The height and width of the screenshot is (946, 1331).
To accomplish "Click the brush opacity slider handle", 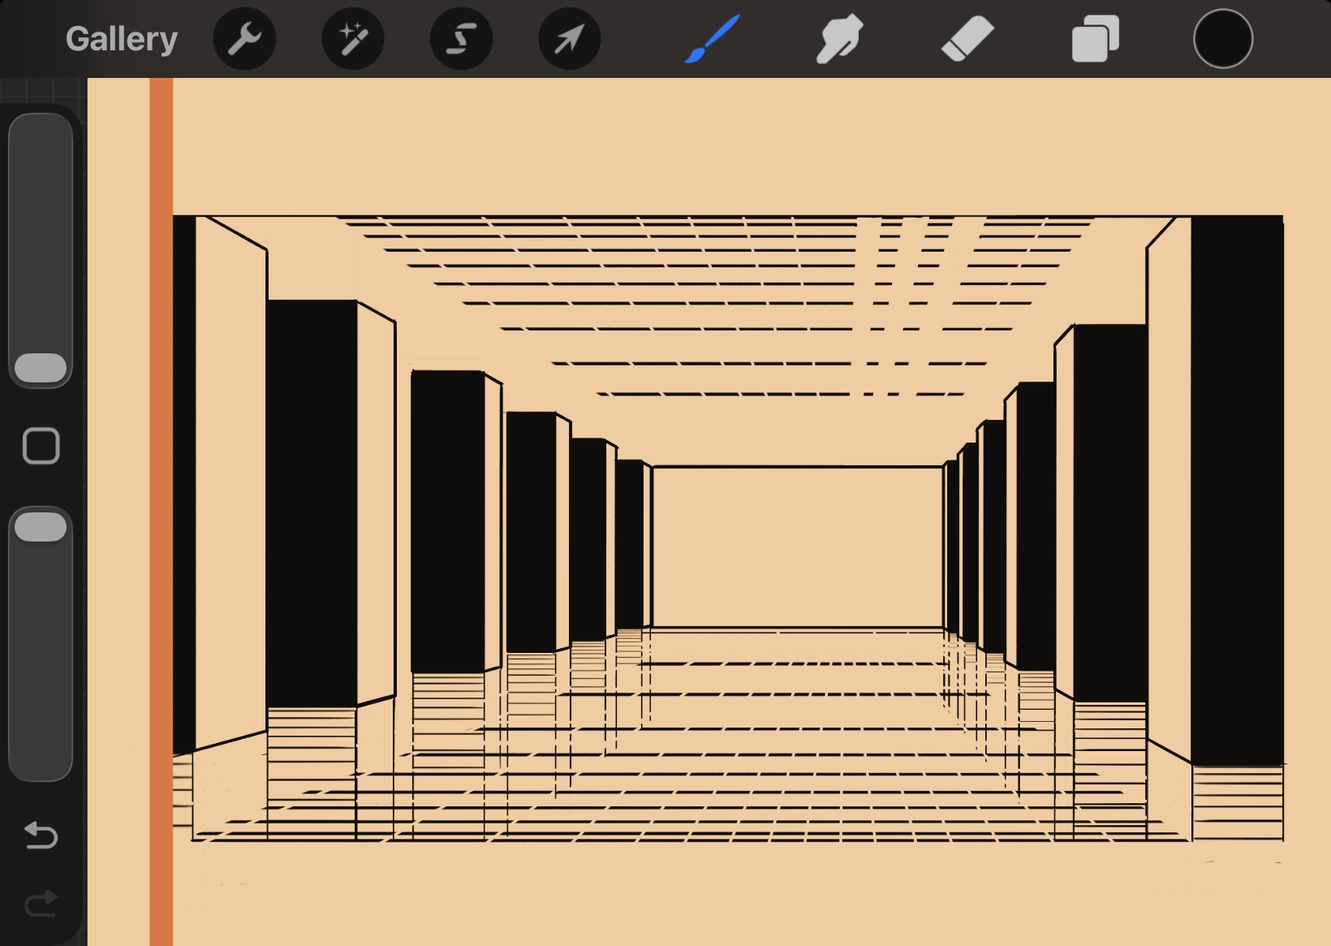I will tap(41, 527).
